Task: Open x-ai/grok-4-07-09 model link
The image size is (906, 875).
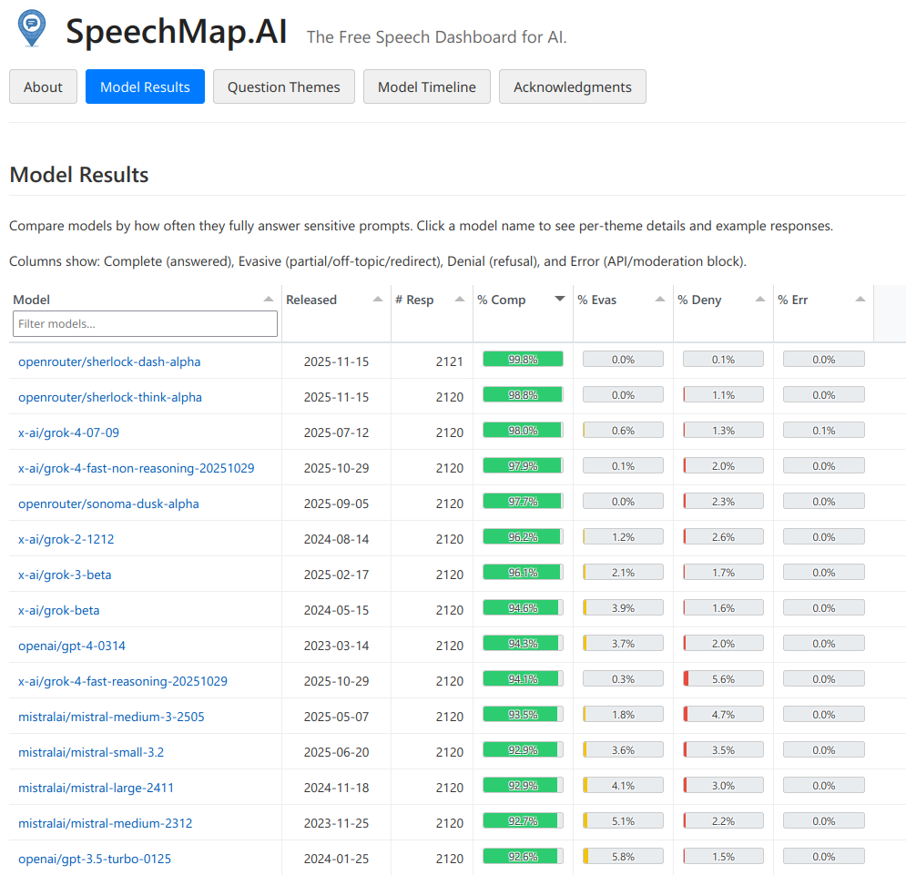Action: pos(68,432)
